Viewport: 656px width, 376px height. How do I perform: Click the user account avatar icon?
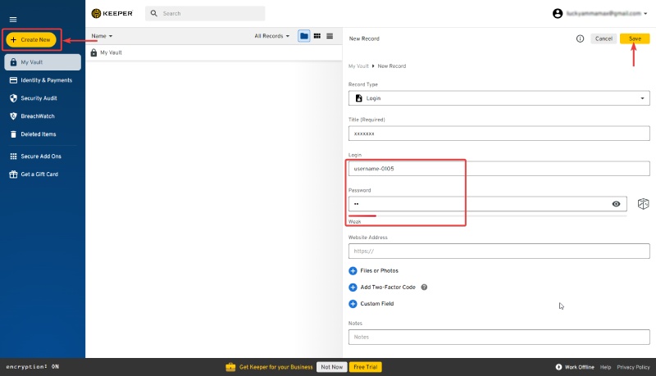[x=558, y=13]
